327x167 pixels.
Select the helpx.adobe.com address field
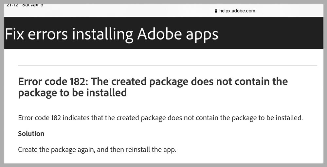tap(237, 11)
